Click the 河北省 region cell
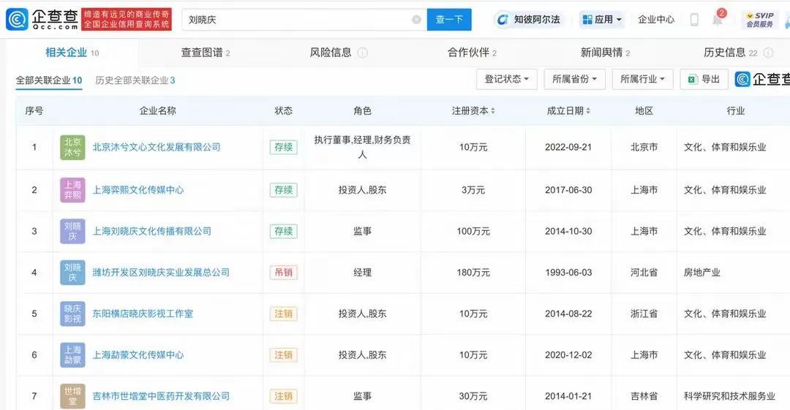This screenshot has width=790, height=410. 644,273
